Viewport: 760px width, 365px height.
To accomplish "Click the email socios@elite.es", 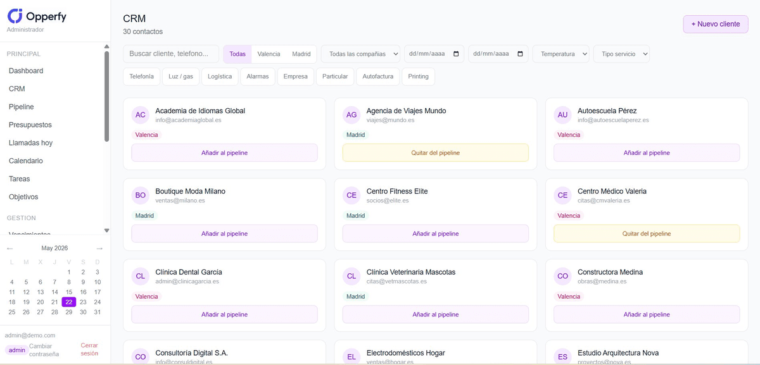I will click(x=388, y=201).
